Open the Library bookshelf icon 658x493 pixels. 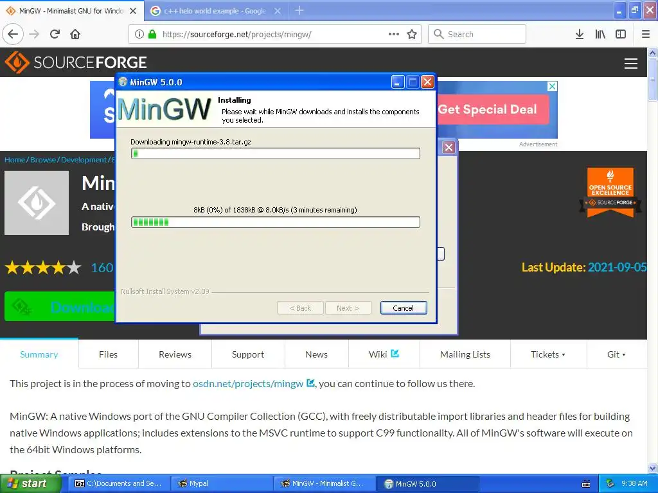pyautogui.click(x=600, y=34)
